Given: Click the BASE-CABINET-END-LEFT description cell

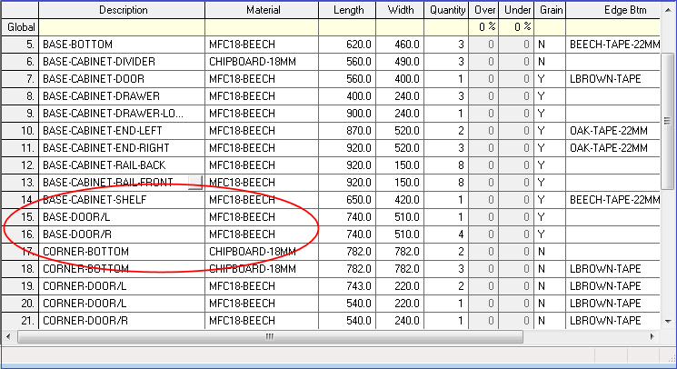Looking at the screenshot, I should pos(122,131).
